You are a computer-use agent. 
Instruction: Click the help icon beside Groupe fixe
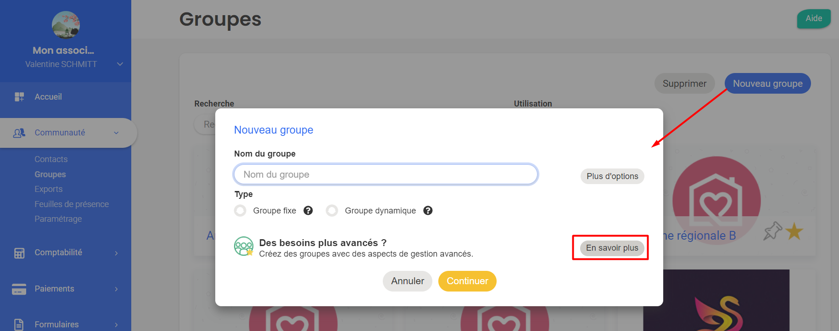point(308,211)
